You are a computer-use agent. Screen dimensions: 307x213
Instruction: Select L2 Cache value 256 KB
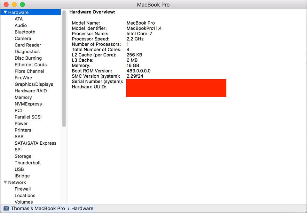[x=134, y=55]
